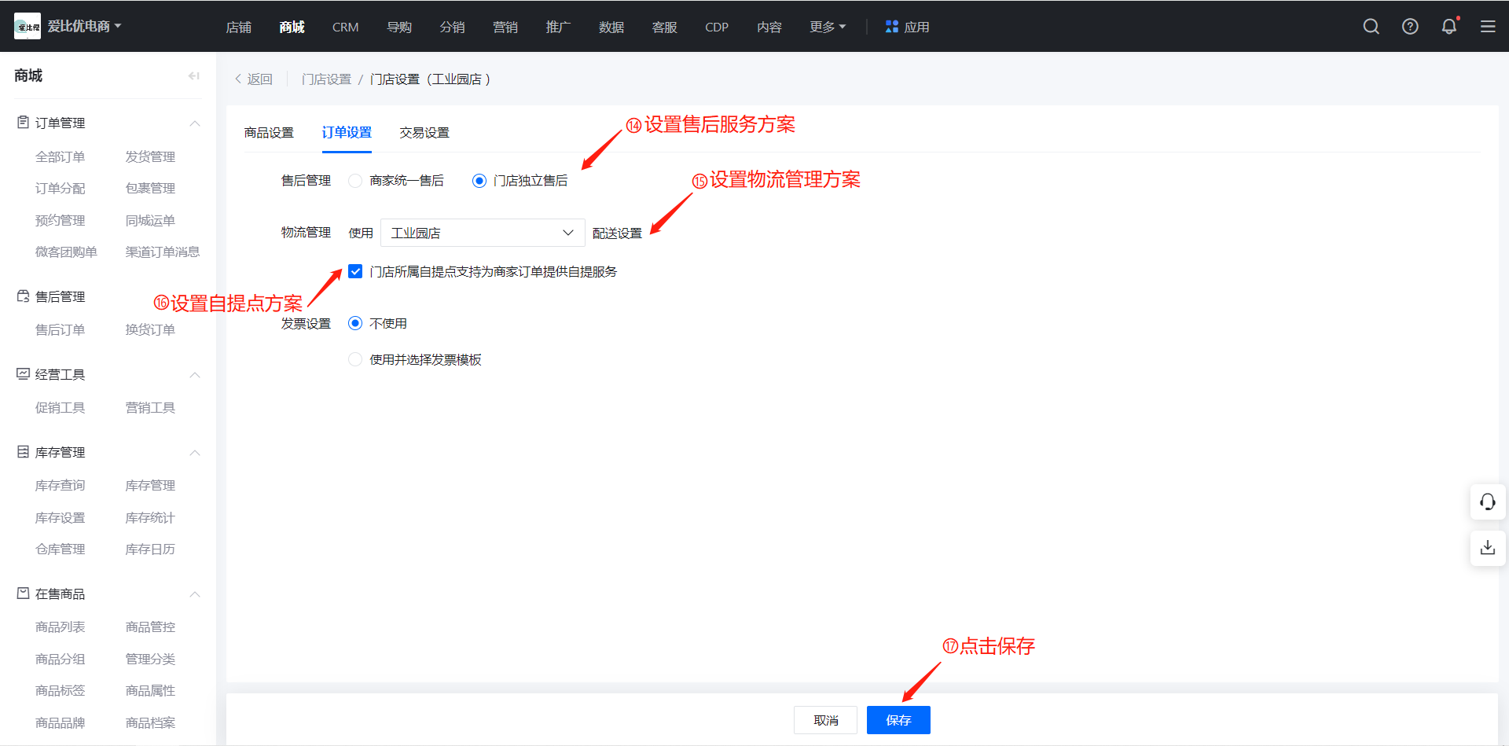Screen dimensions: 1509x746
Task: Click the download floating icon
Action: tap(1488, 548)
